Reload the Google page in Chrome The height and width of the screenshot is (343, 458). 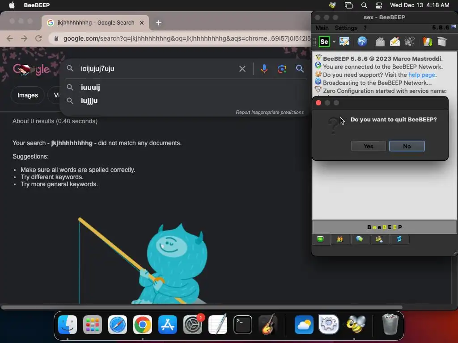[38, 38]
